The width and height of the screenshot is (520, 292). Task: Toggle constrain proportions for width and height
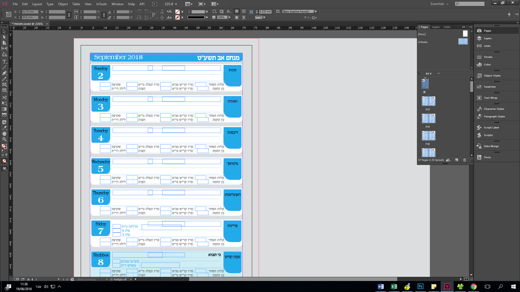(x=69, y=15)
